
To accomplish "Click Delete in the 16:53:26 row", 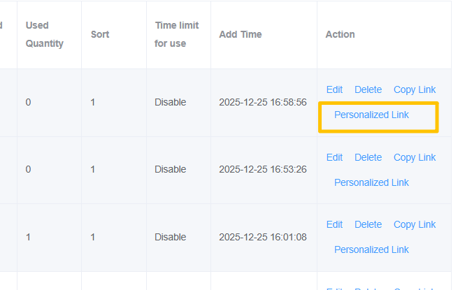I will (x=368, y=157).
